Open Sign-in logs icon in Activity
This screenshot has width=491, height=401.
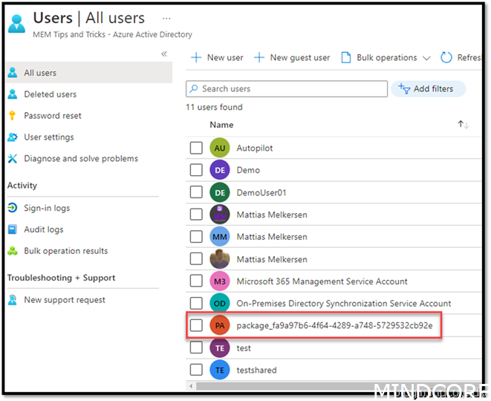tap(12, 209)
